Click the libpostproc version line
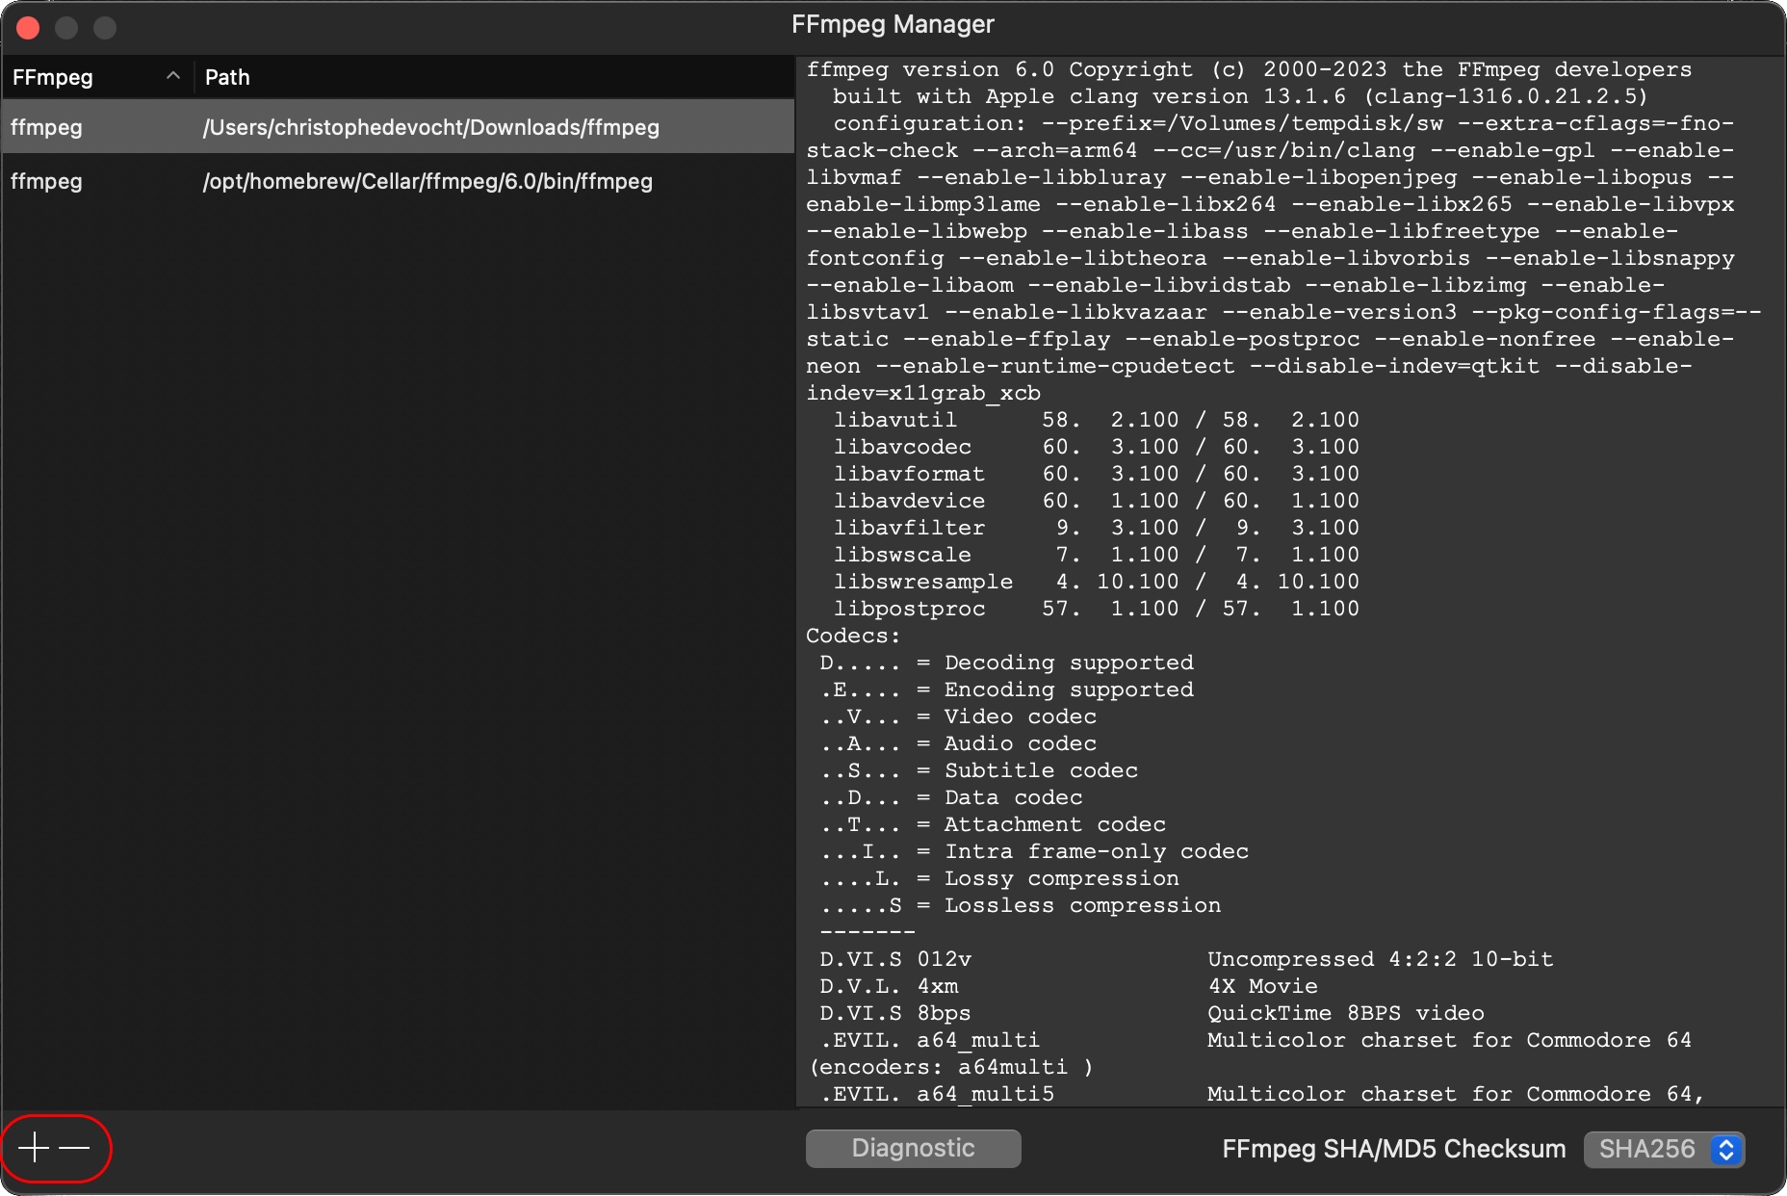The height and width of the screenshot is (1196, 1787). tap(1097, 609)
